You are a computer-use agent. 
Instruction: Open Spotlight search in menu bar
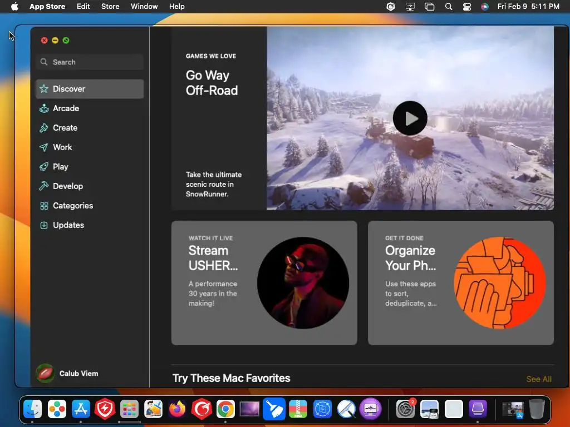(x=449, y=7)
